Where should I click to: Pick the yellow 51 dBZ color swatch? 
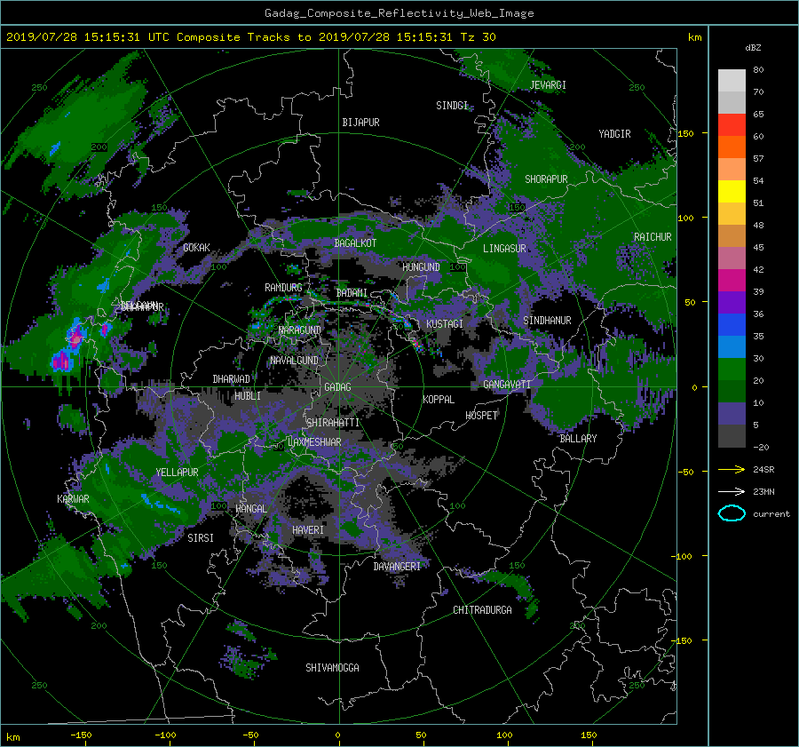point(732,192)
